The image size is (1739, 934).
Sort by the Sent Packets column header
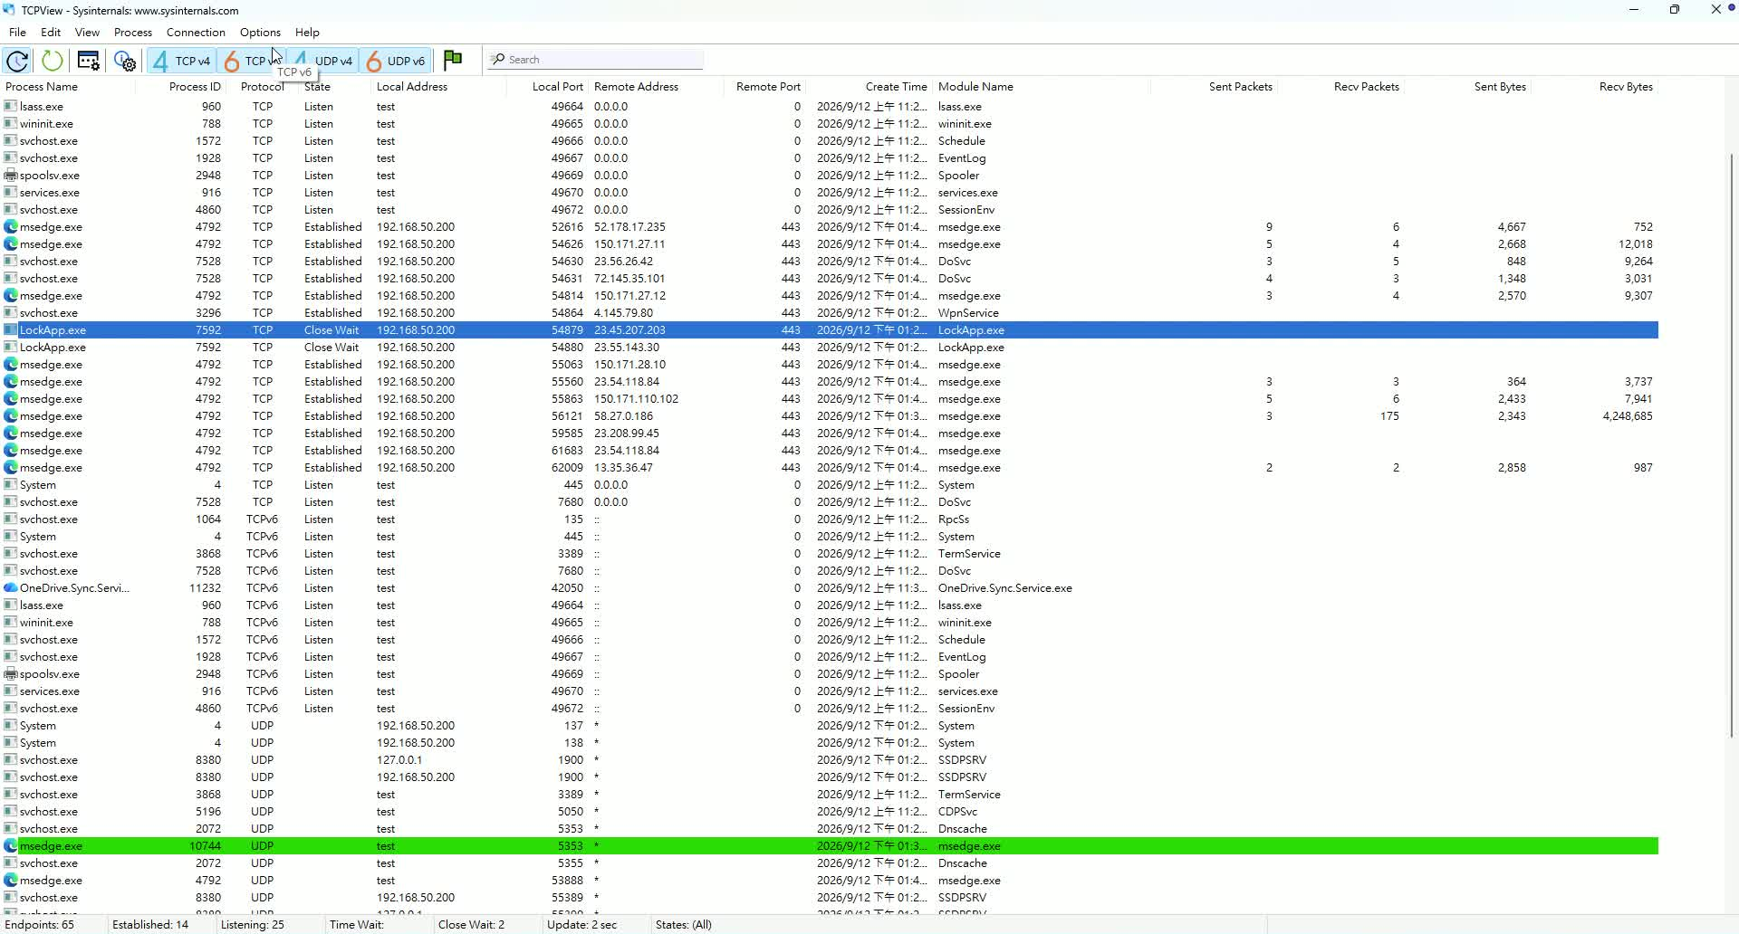point(1214,87)
